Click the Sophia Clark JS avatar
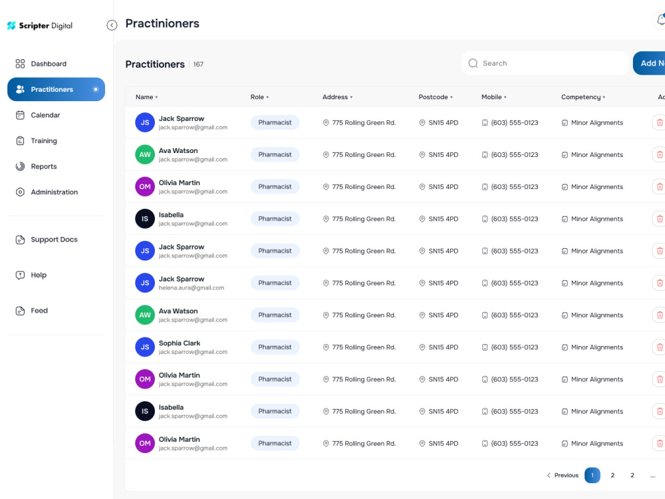The height and width of the screenshot is (499, 665). point(144,347)
